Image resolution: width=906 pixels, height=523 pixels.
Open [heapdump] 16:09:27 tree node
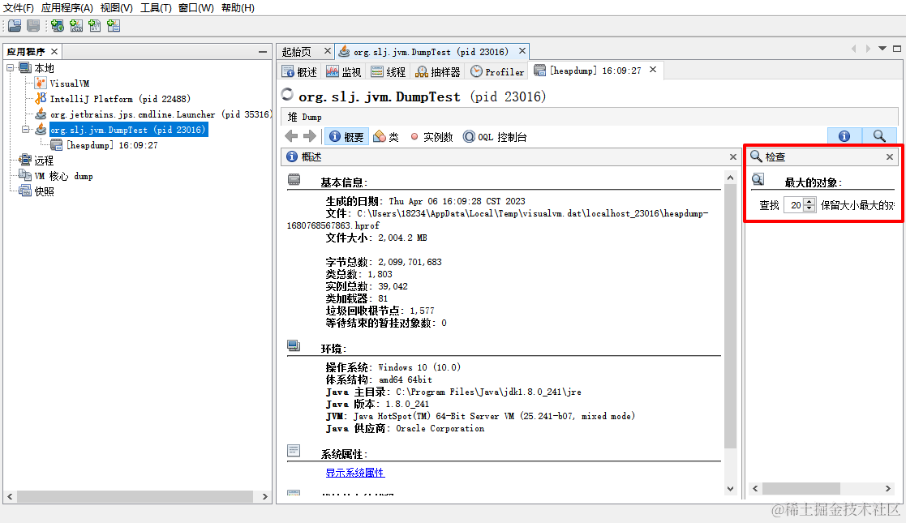point(111,145)
